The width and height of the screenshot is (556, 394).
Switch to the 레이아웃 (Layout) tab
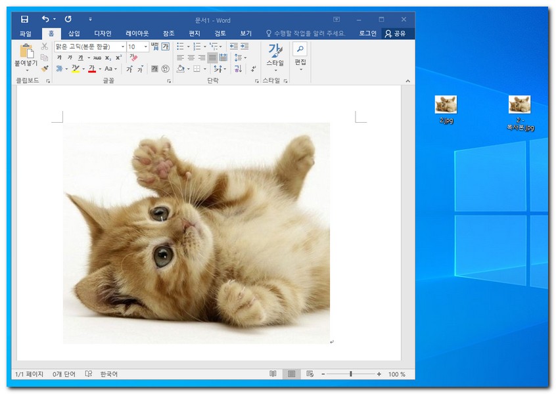pyautogui.click(x=137, y=33)
